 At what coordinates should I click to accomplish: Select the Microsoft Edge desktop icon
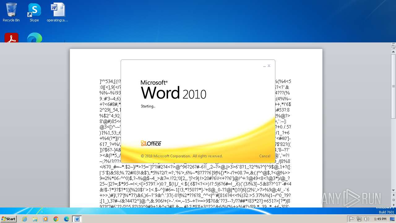point(34,38)
